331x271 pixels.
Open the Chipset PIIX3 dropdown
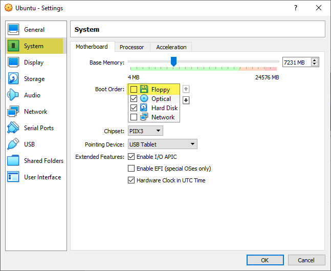145,131
